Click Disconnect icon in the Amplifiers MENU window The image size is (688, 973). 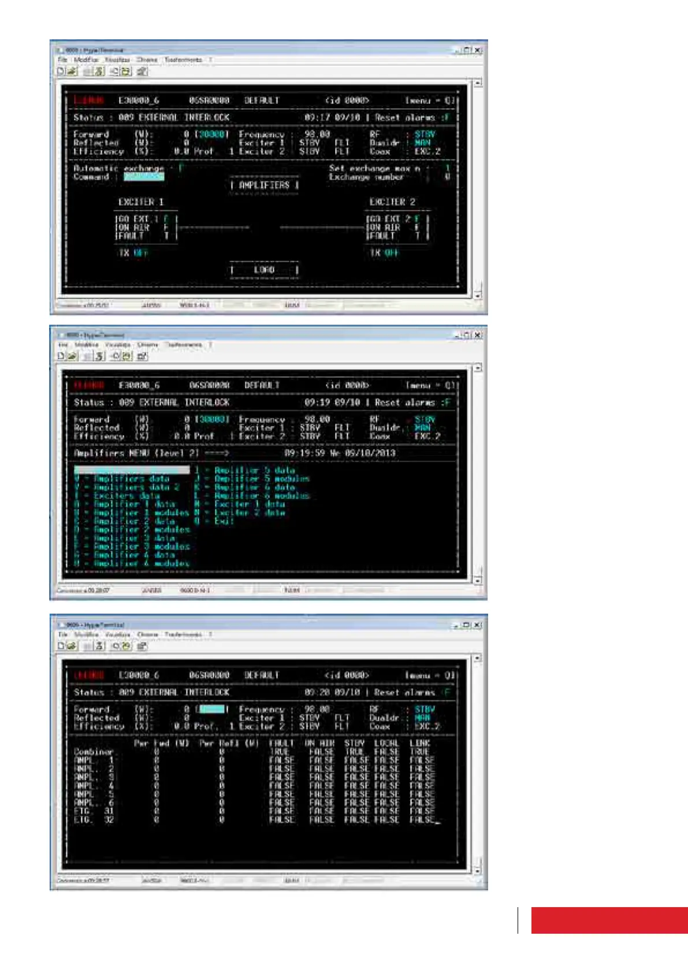click(x=99, y=356)
